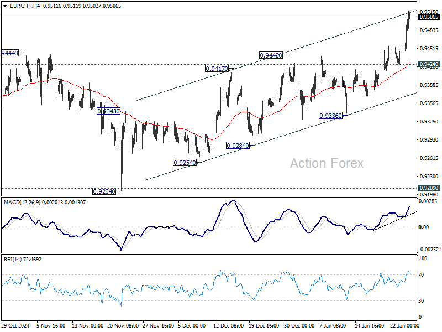This screenshot has height=332, width=442.
Task: Select the 0.94170 price label
Action: pos(217,68)
